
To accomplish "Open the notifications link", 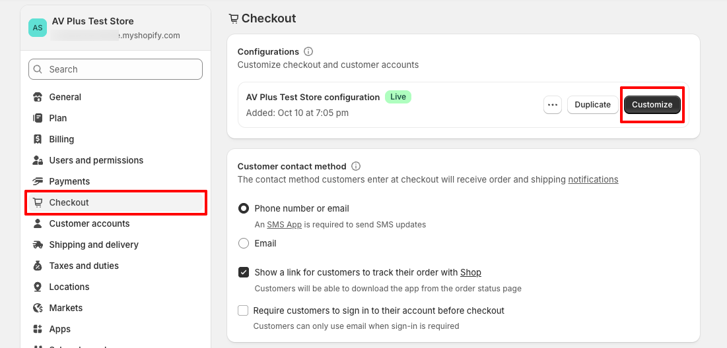I will click(593, 179).
